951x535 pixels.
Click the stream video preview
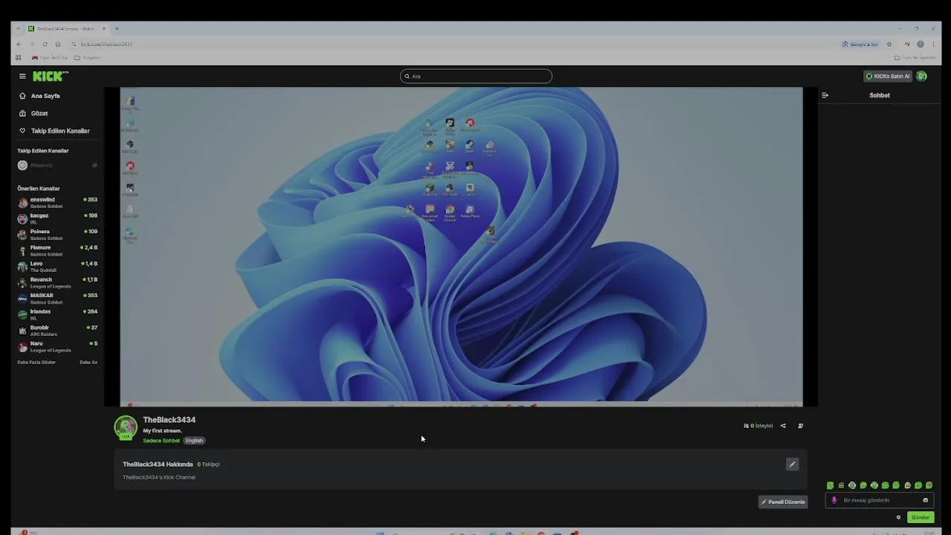tap(461, 246)
